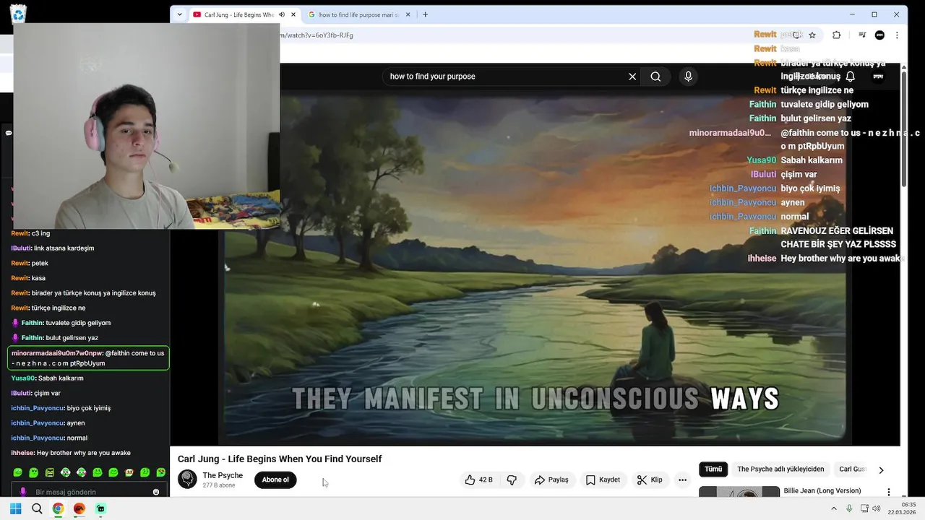
Task: Open Chrome media controls icon
Action: click(x=862, y=35)
